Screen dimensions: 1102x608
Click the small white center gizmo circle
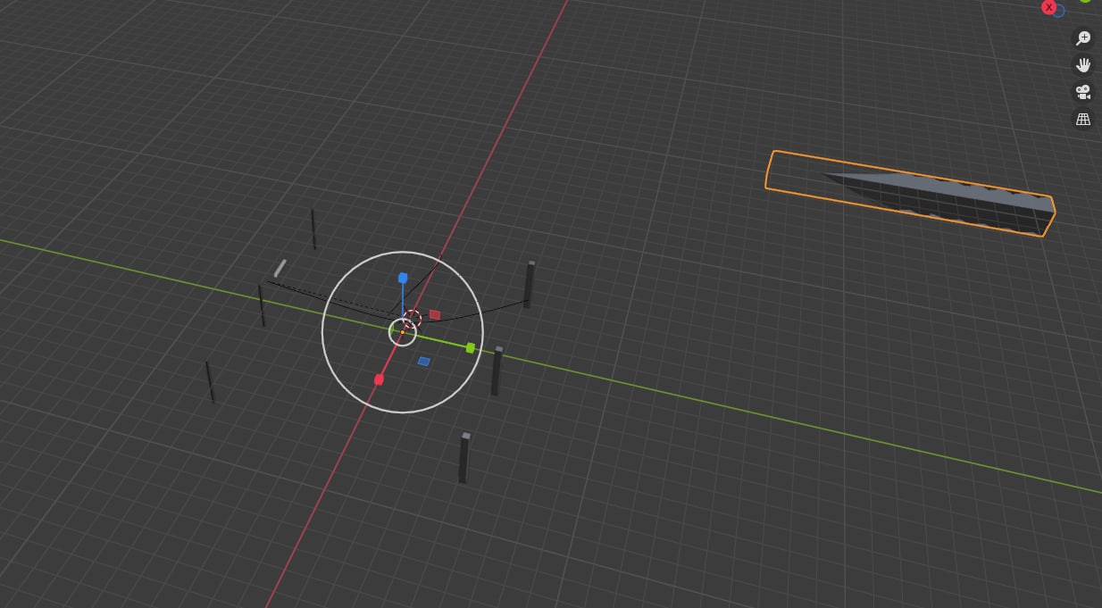click(403, 332)
